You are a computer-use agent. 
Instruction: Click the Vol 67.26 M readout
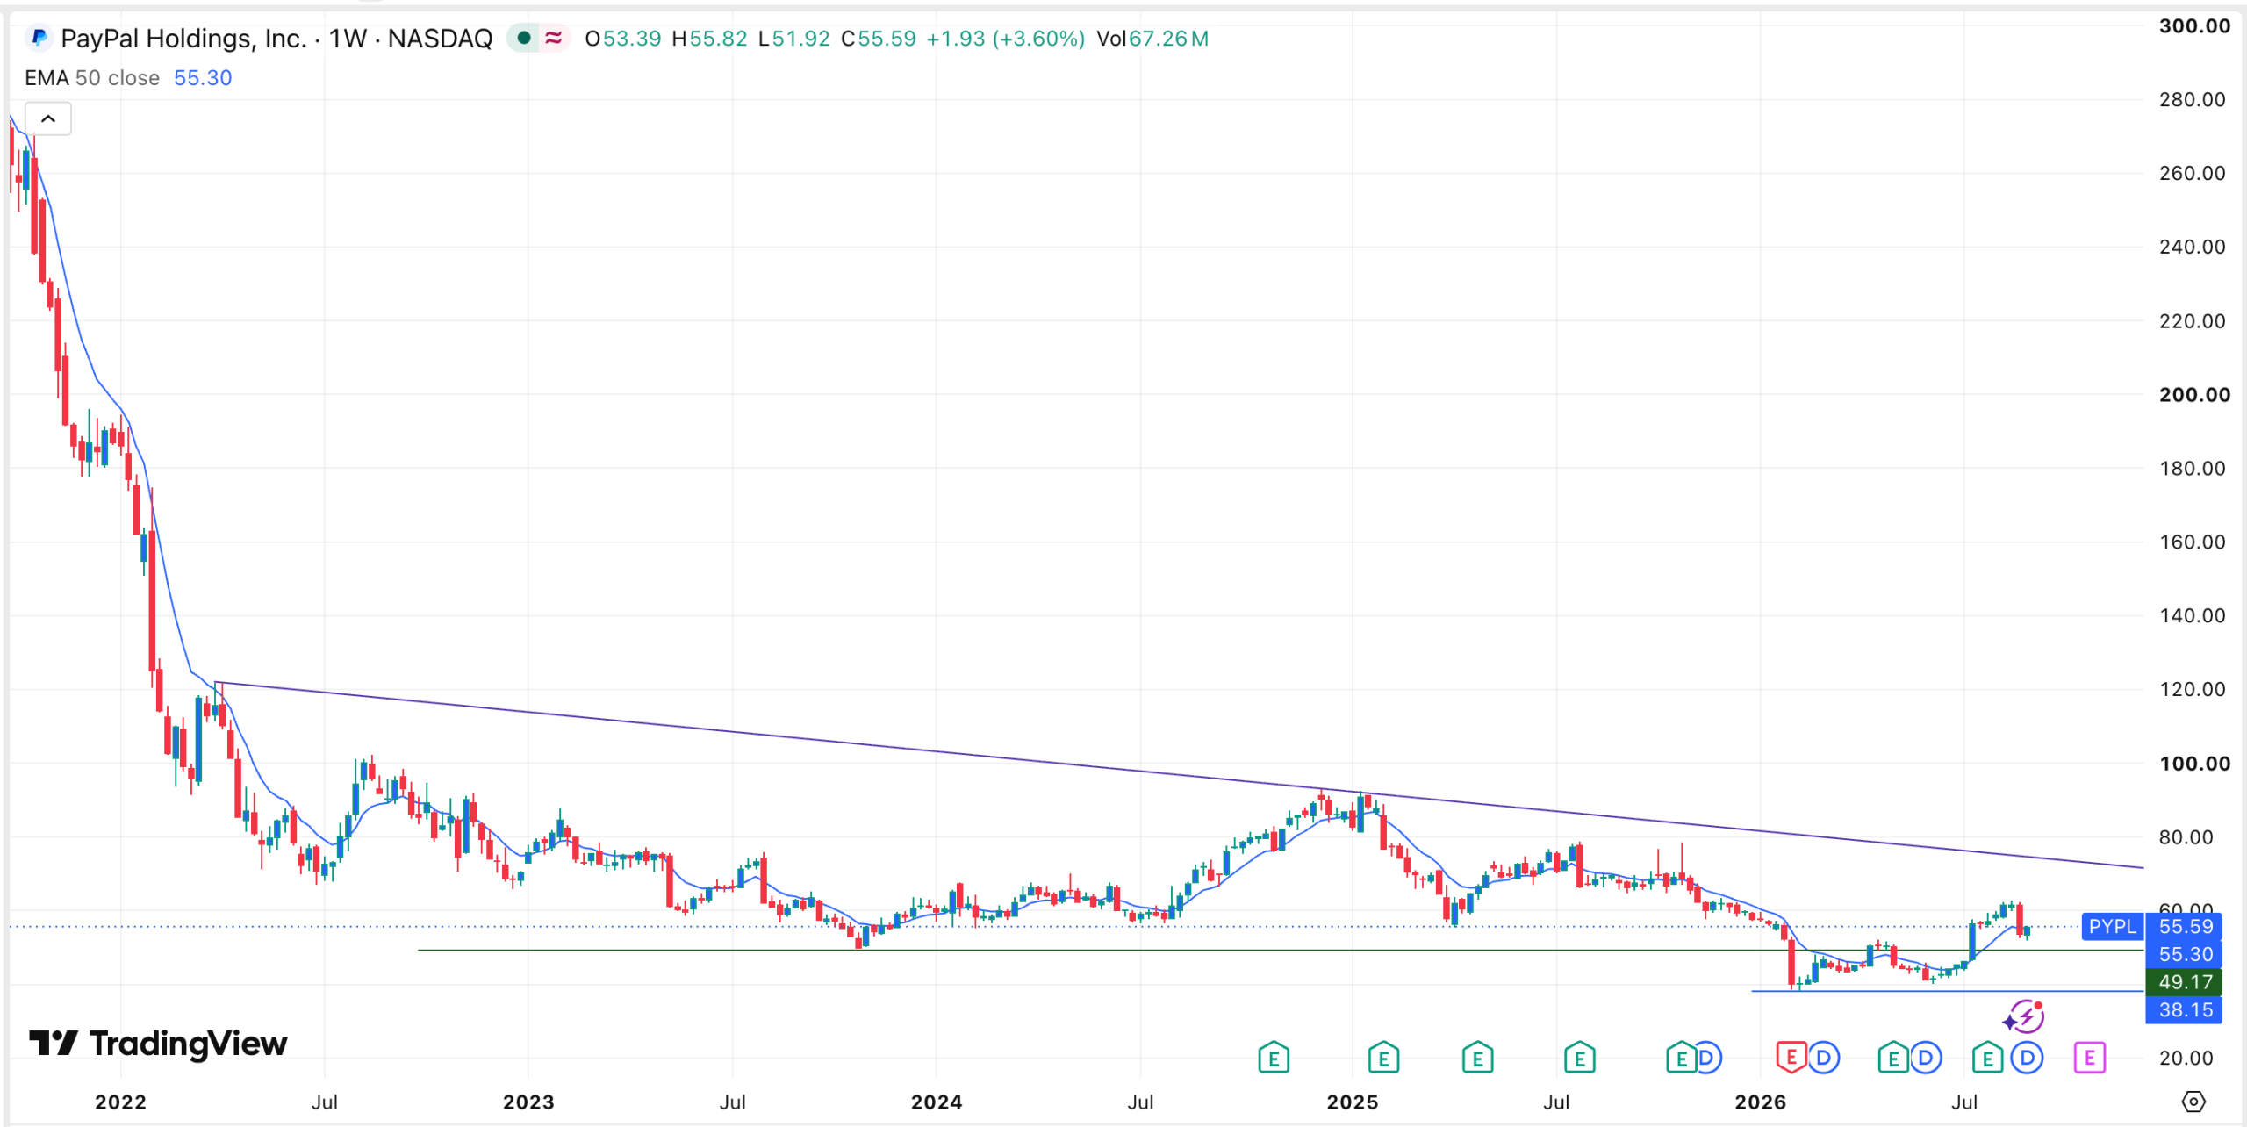tap(1152, 39)
